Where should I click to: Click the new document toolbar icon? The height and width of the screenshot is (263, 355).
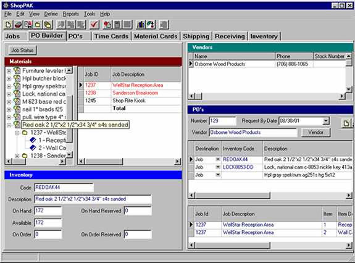tap(9, 25)
